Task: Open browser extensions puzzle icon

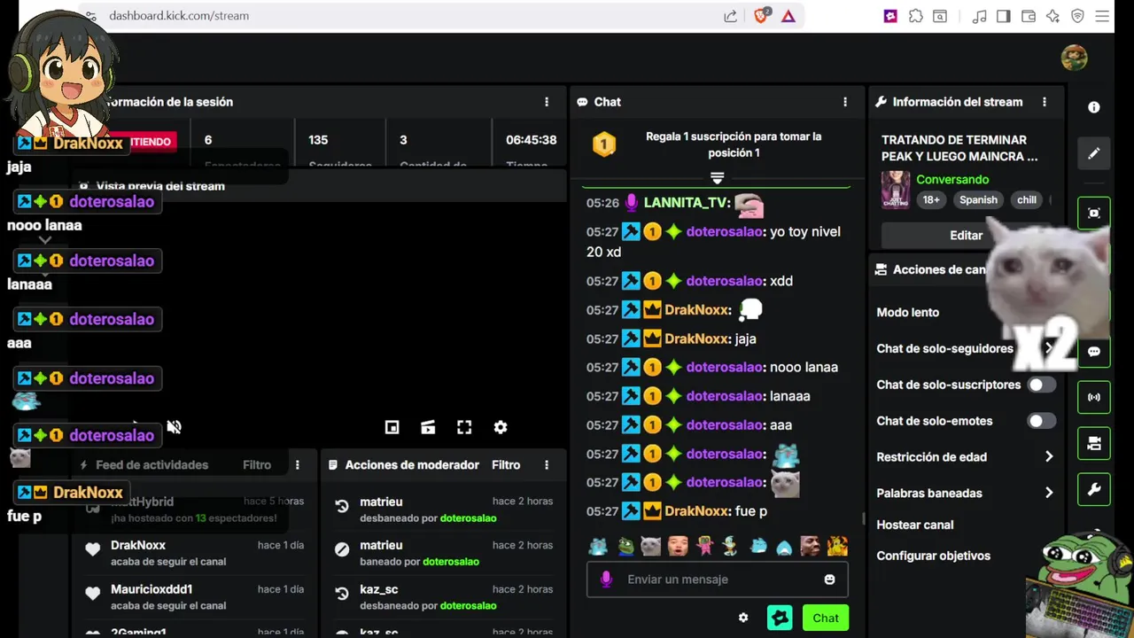Action: 916,16
